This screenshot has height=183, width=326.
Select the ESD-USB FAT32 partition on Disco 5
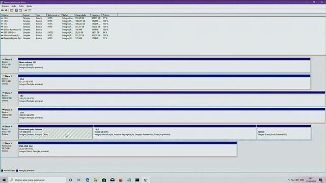pos(127,149)
